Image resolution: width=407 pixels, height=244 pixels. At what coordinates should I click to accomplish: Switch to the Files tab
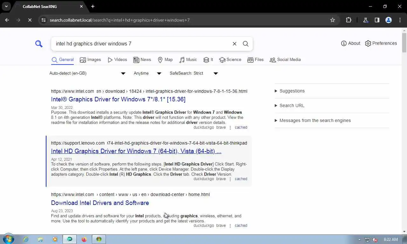(255, 60)
